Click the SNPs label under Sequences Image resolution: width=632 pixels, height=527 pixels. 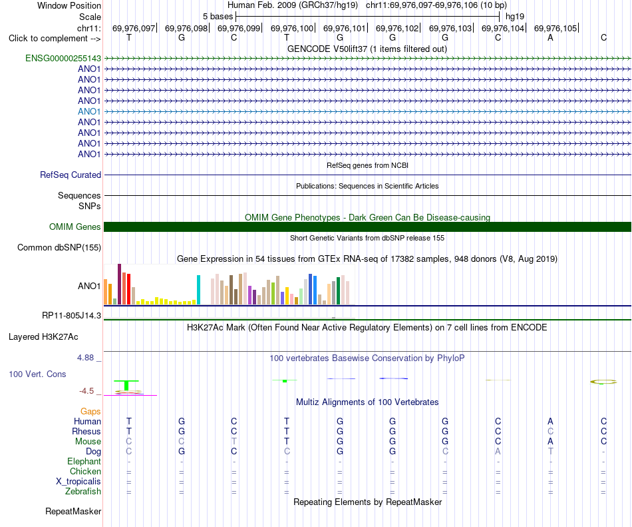click(90, 206)
